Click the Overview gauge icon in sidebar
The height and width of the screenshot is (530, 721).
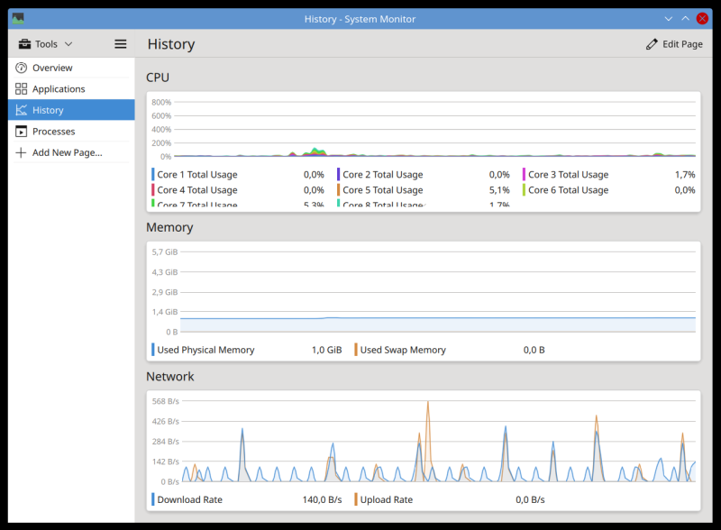[22, 68]
